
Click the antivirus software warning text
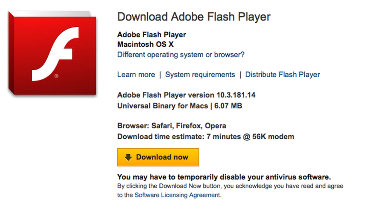(224, 177)
